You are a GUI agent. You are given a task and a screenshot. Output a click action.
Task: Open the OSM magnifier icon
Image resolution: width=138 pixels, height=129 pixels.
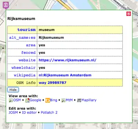point(11,100)
